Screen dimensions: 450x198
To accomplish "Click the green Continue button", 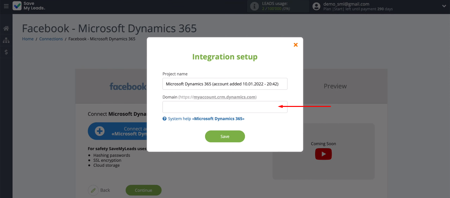I will point(143,190).
